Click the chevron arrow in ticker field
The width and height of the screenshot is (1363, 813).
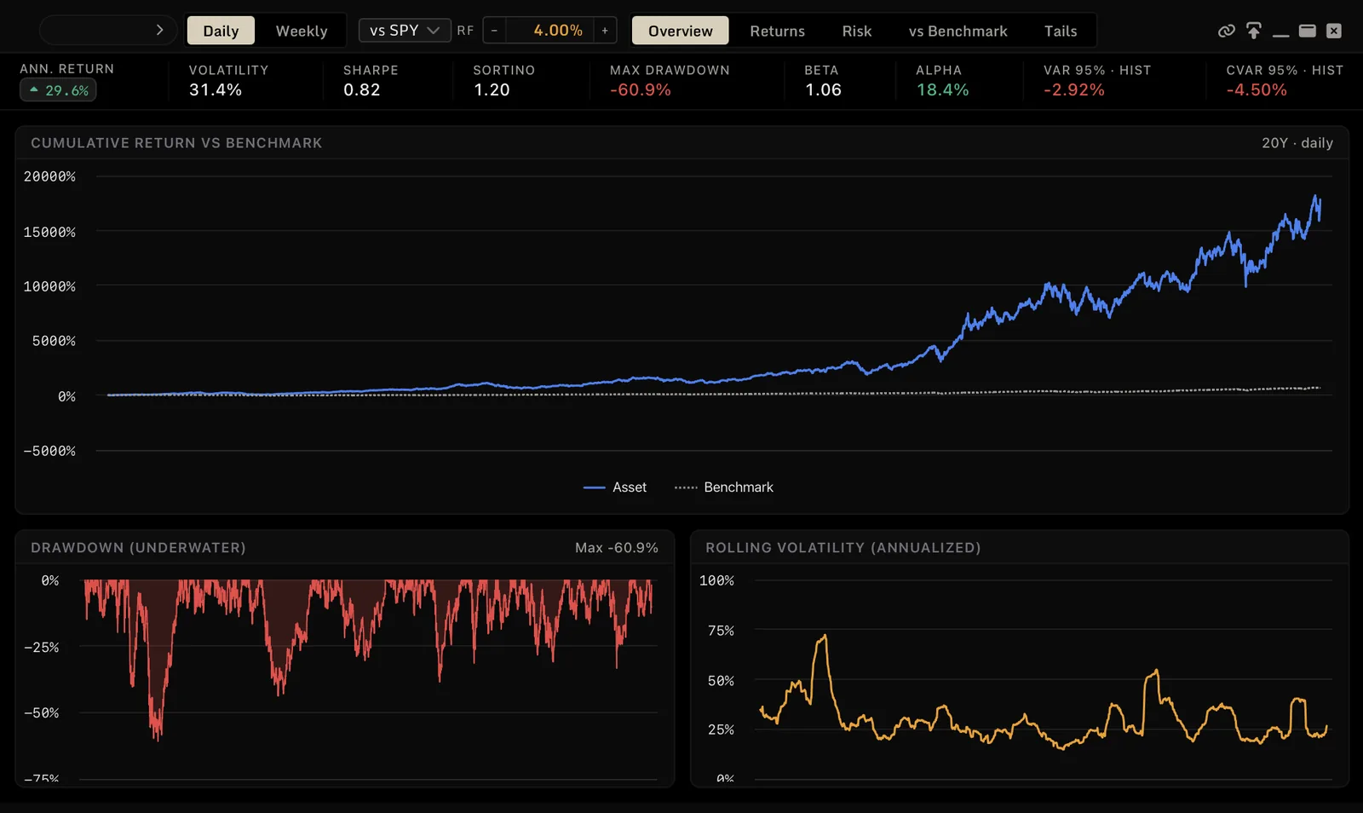(159, 30)
